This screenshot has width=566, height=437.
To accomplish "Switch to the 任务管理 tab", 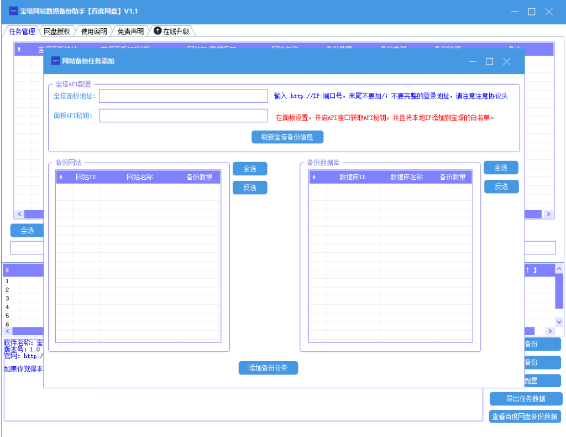I will click(22, 32).
